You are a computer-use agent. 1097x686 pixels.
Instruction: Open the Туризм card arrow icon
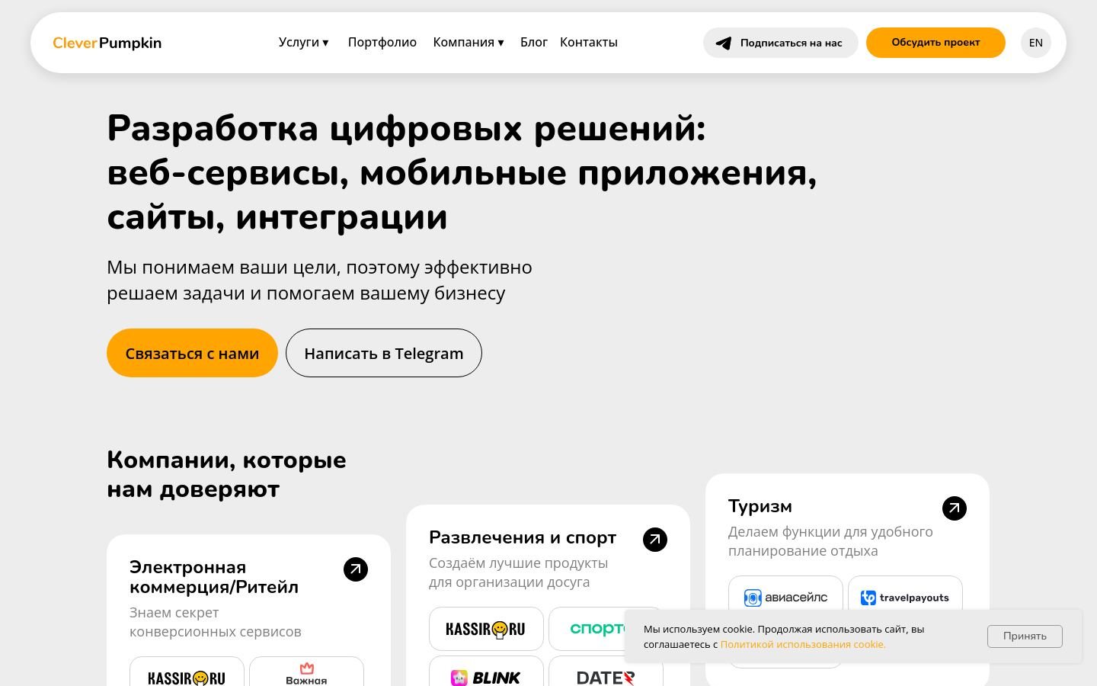click(955, 508)
